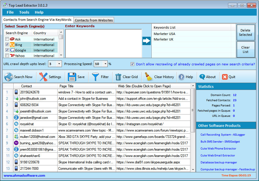Switch to Contacts from Websites tab
The height and width of the screenshot is (181, 259).
(94, 20)
